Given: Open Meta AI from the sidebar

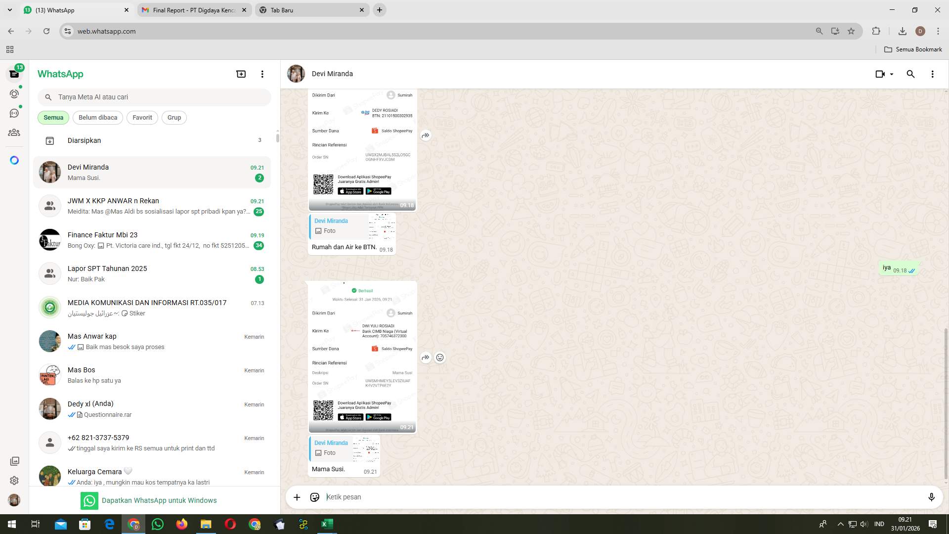Looking at the screenshot, I should pos(14,160).
